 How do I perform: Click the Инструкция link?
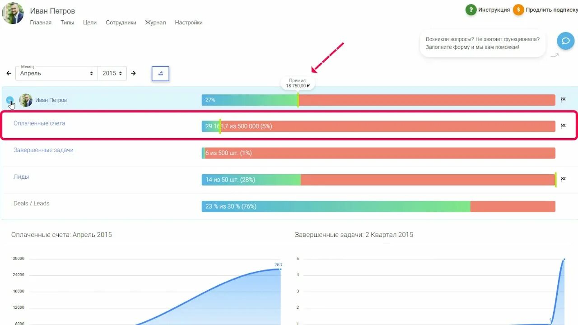pyautogui.click(x=494, y=10)
